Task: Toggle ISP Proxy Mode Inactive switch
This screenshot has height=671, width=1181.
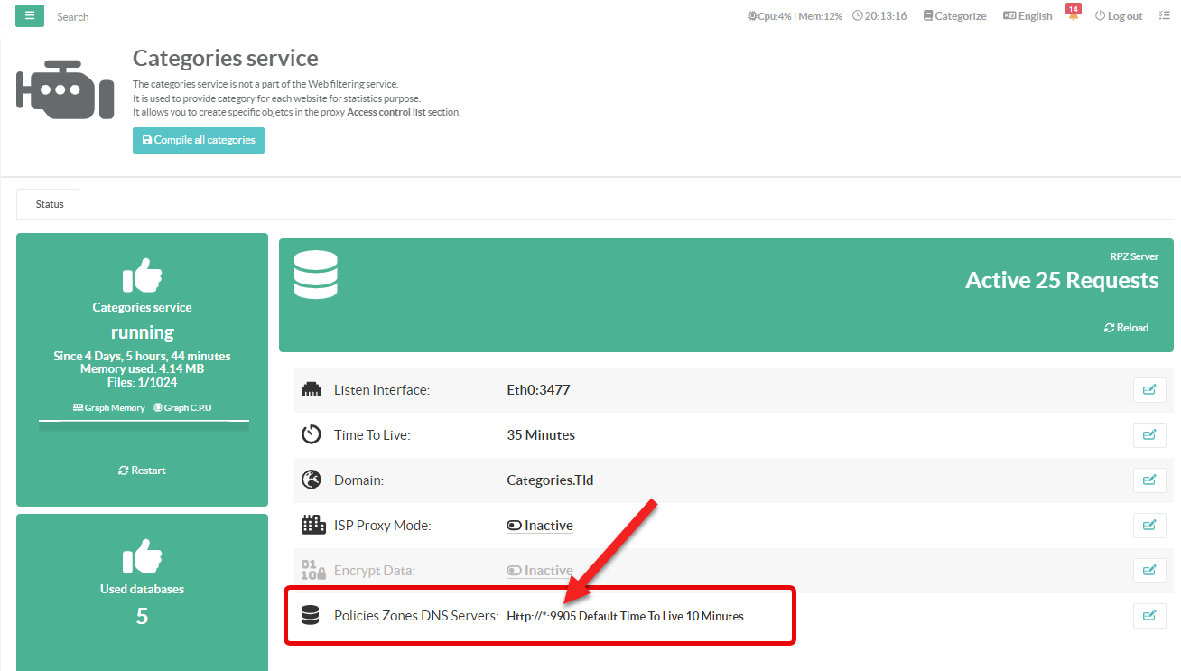Action: (540, 526)
